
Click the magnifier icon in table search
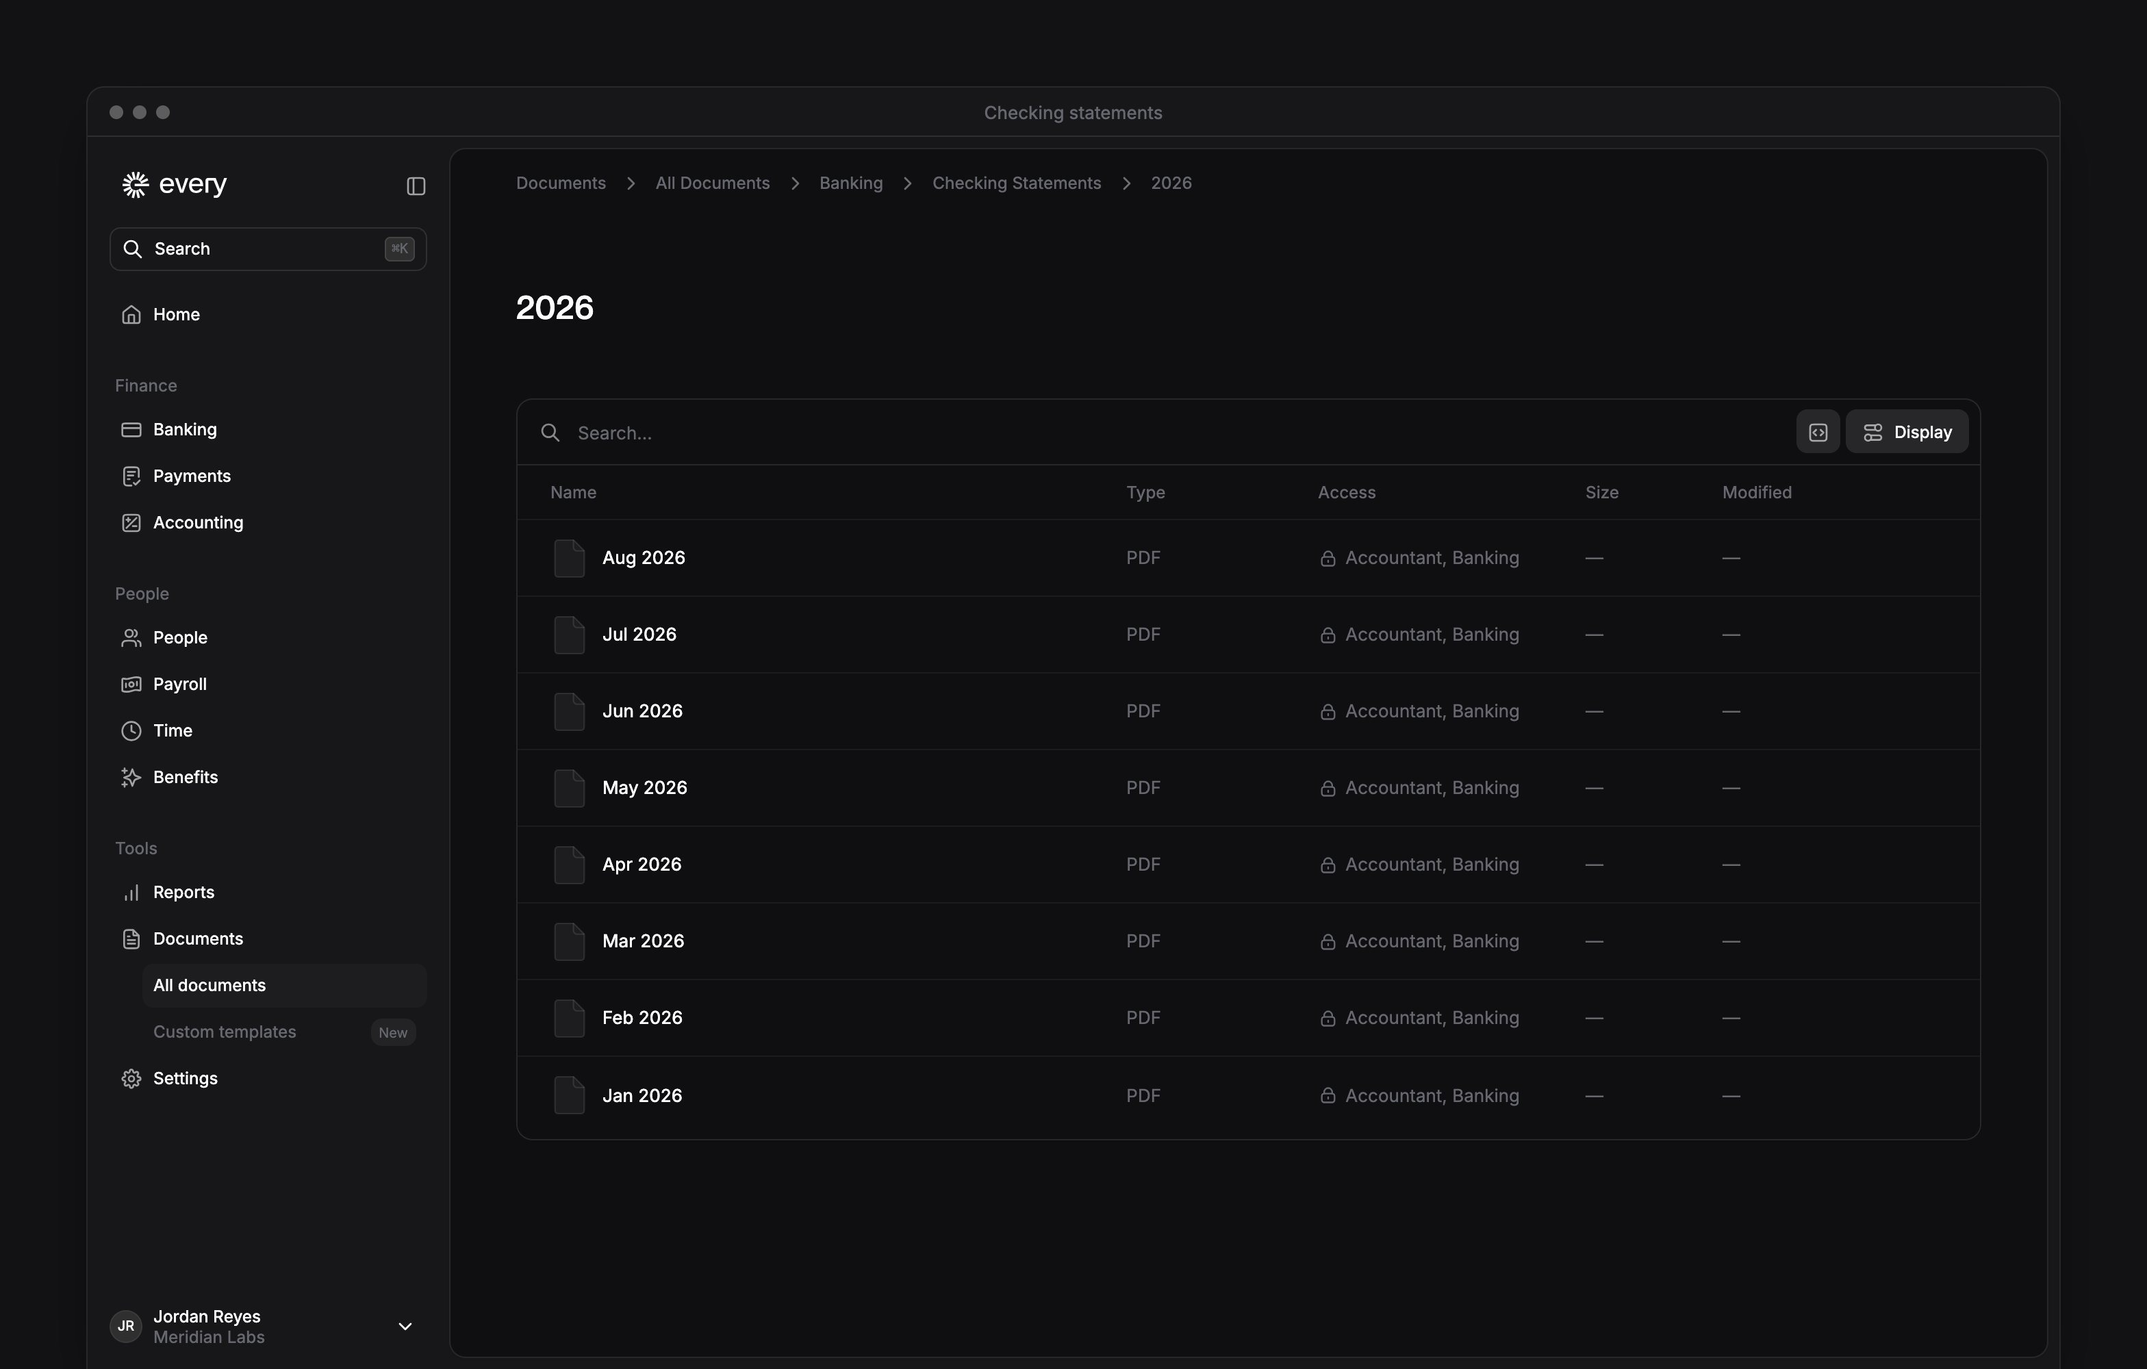coord(550,433)
